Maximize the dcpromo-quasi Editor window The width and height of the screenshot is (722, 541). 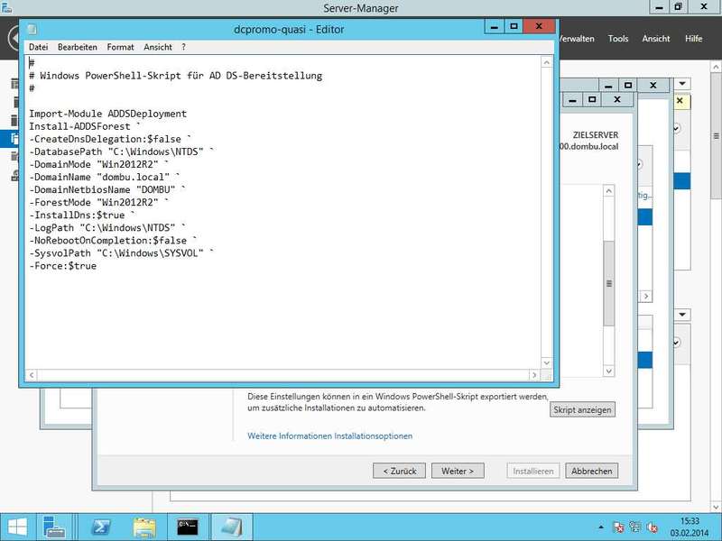(514, 27)
